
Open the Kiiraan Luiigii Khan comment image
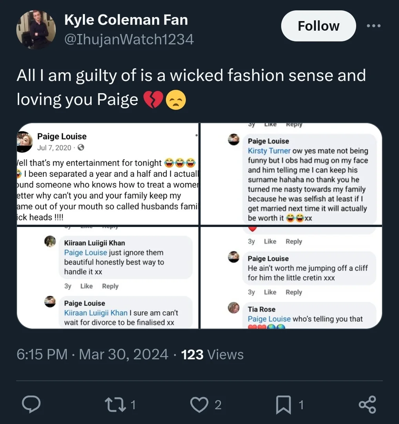tap(107, 278)
